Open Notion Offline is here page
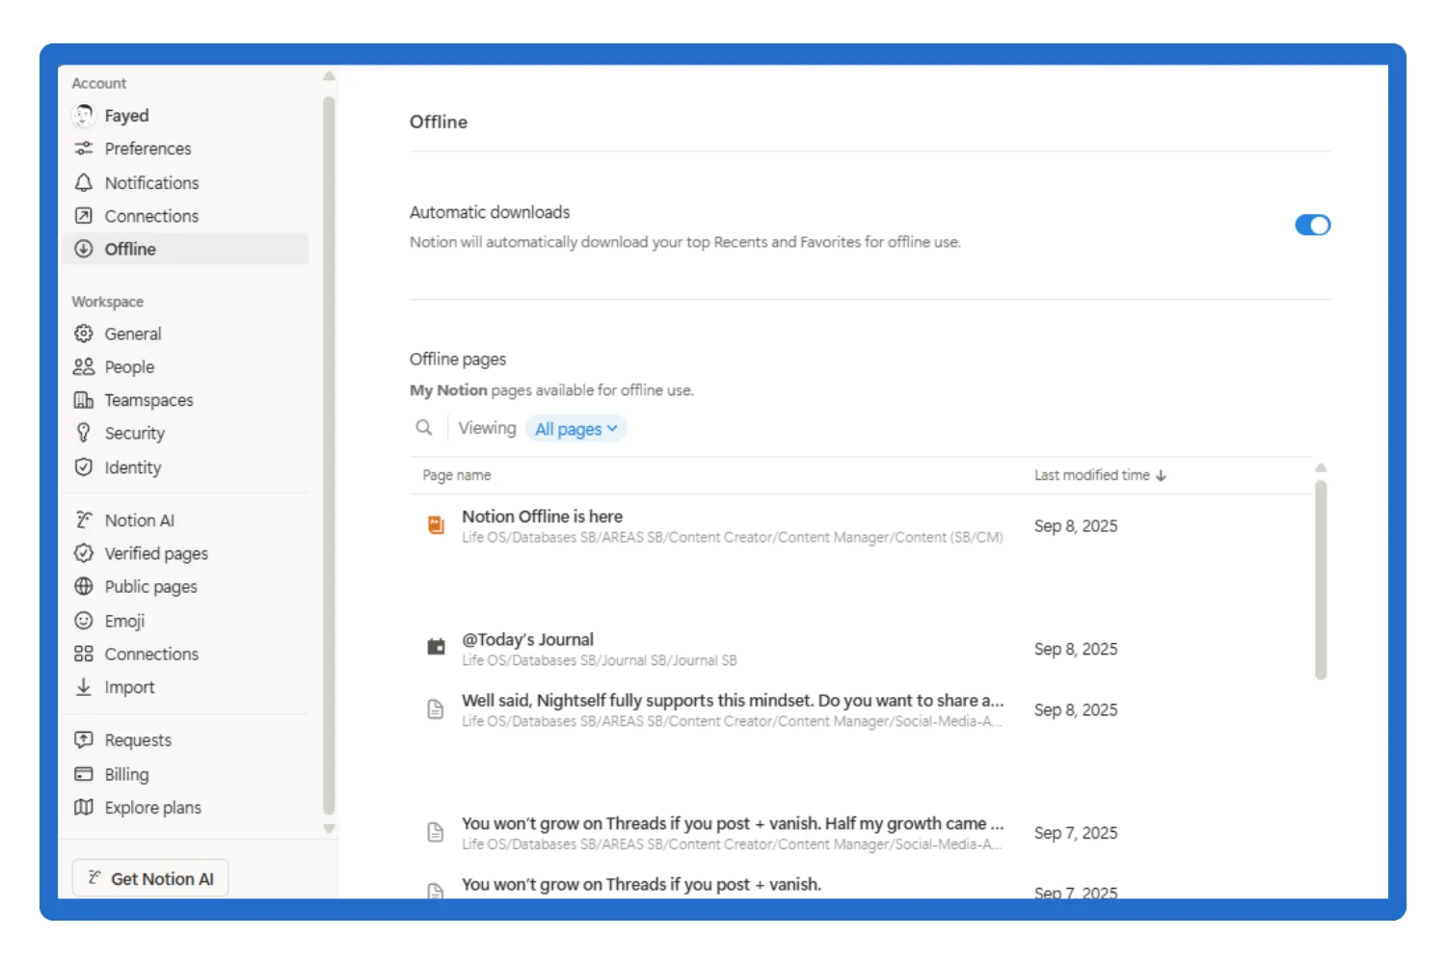 click(542, 517)
